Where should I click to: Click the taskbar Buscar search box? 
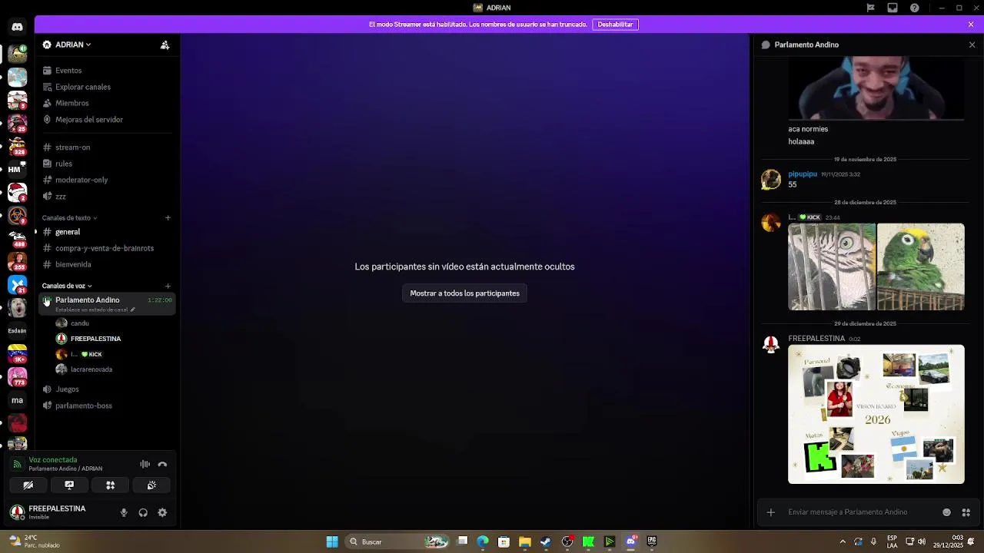(x=398, y=541)
